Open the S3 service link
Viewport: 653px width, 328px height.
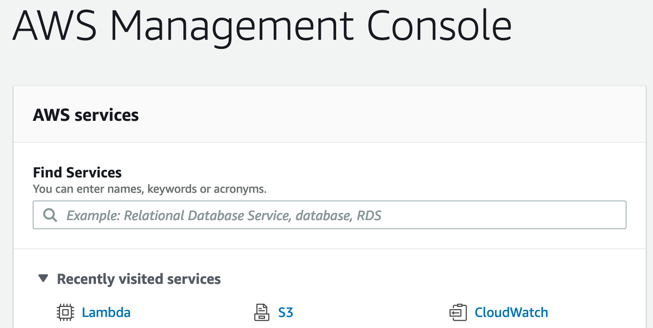pyautogui.click(x=286, y=313)
